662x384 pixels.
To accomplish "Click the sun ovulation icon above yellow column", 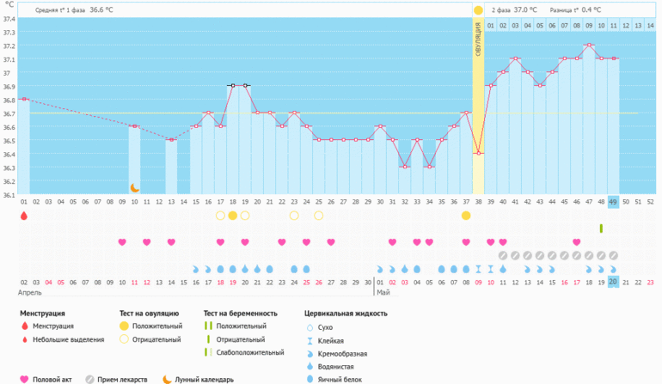I will [x=478, y=9].
